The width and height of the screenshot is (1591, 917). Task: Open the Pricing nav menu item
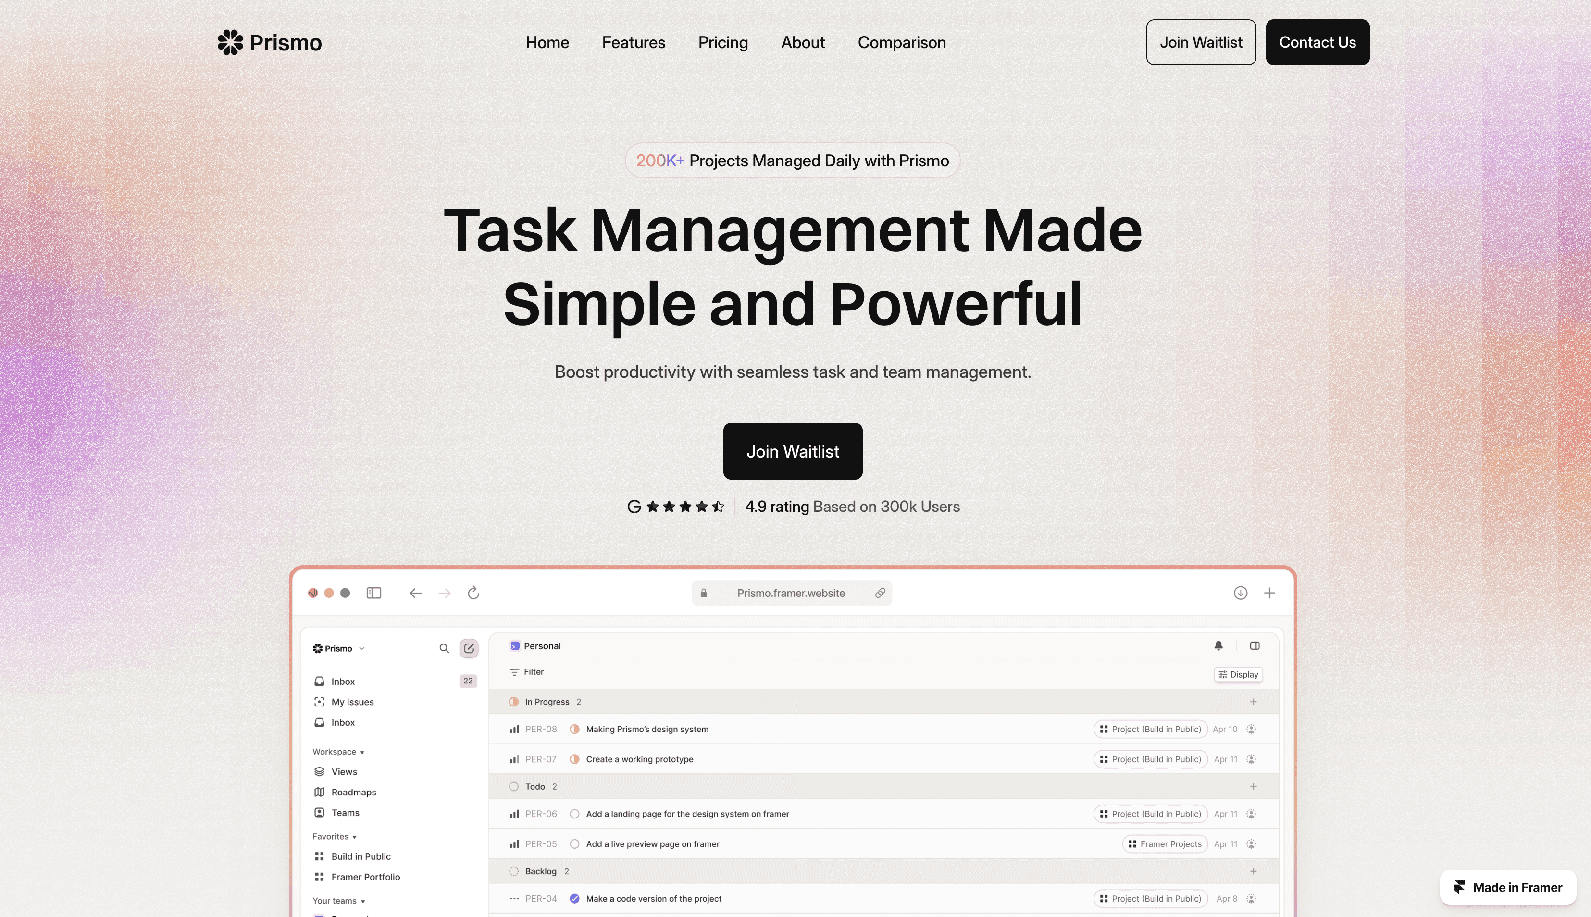pos(722,42)
